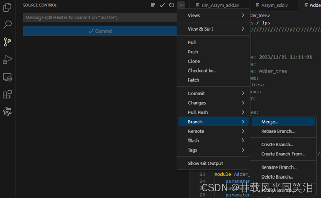
Task: Expand the Changes submenu
Action: [x=214, y=103]
